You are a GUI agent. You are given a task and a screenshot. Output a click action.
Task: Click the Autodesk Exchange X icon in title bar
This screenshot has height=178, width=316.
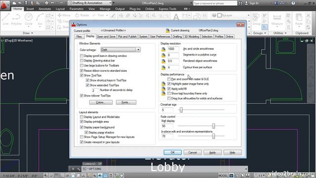(x=276, y=3)
